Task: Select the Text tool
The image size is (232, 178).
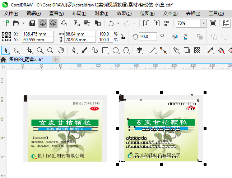Action: pos(139,50)
